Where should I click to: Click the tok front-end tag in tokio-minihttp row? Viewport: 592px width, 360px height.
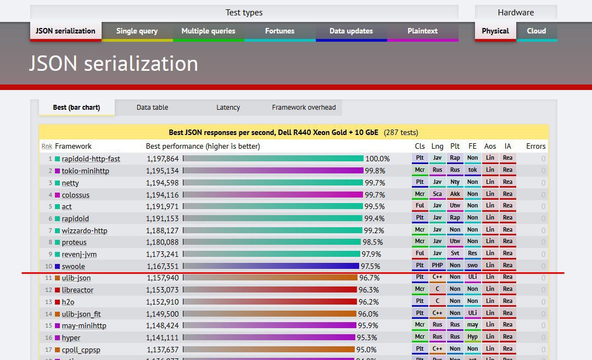472,170
